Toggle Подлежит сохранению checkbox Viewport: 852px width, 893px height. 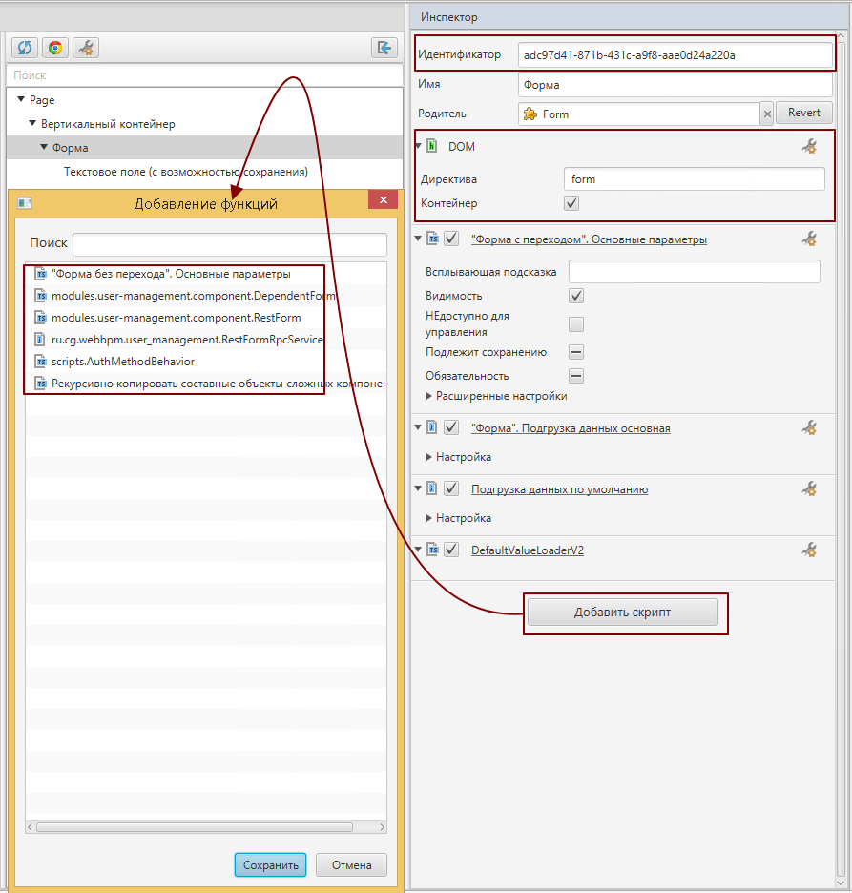(575, 352)
